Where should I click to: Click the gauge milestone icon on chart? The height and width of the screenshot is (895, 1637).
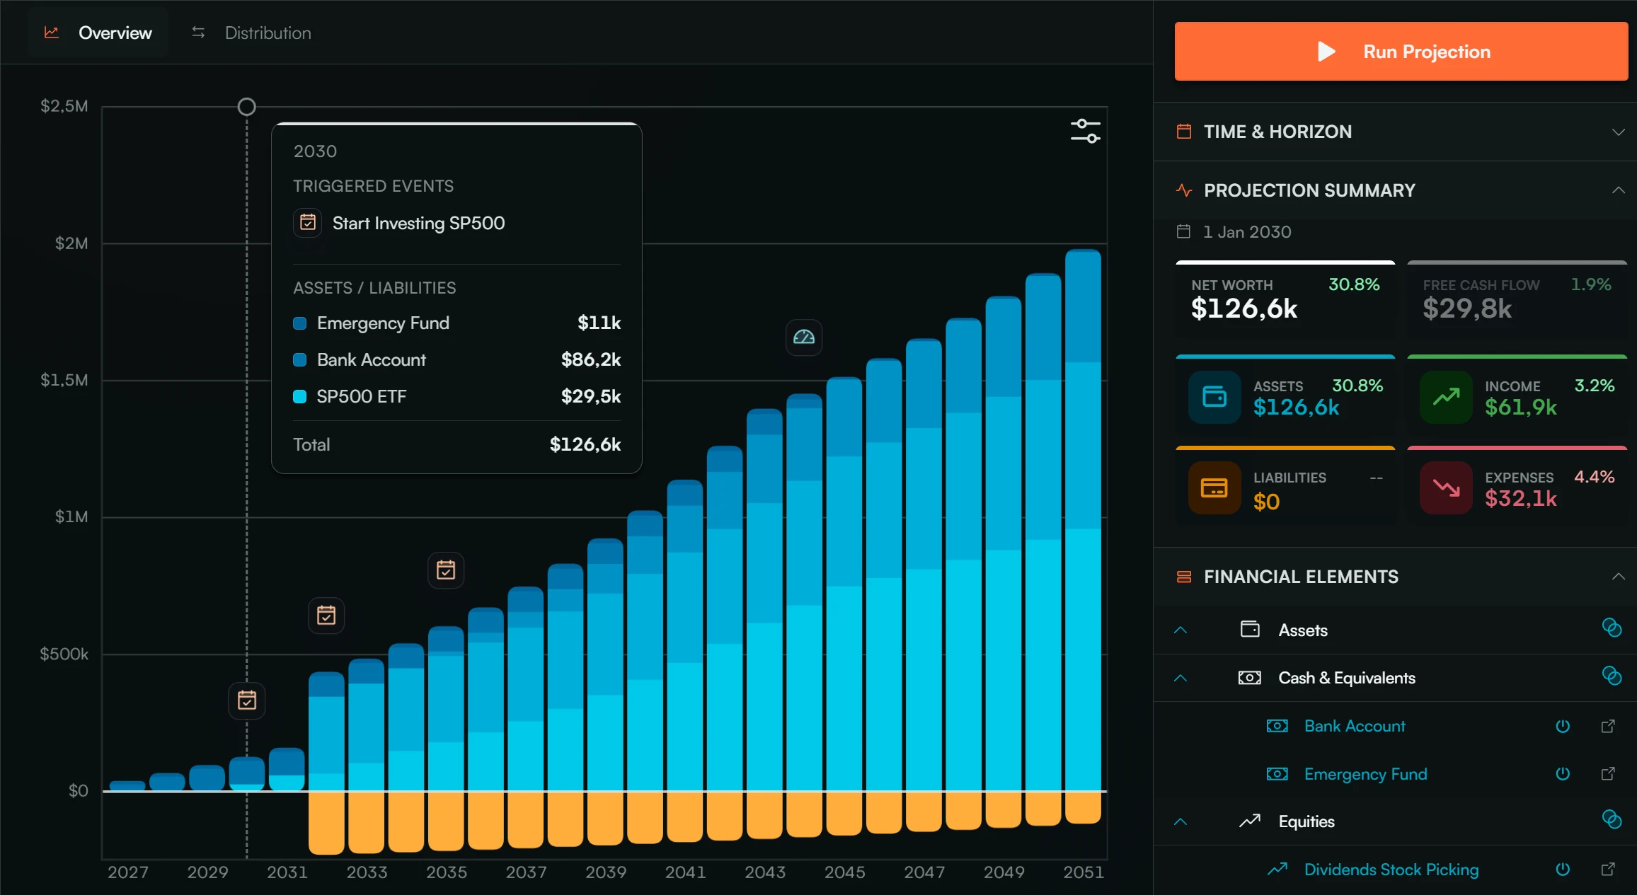click(x=804, y=337)
